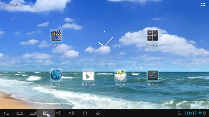Screen dimensions: 209x117
Task: Open the all apps grid
Action: [203, 5]
